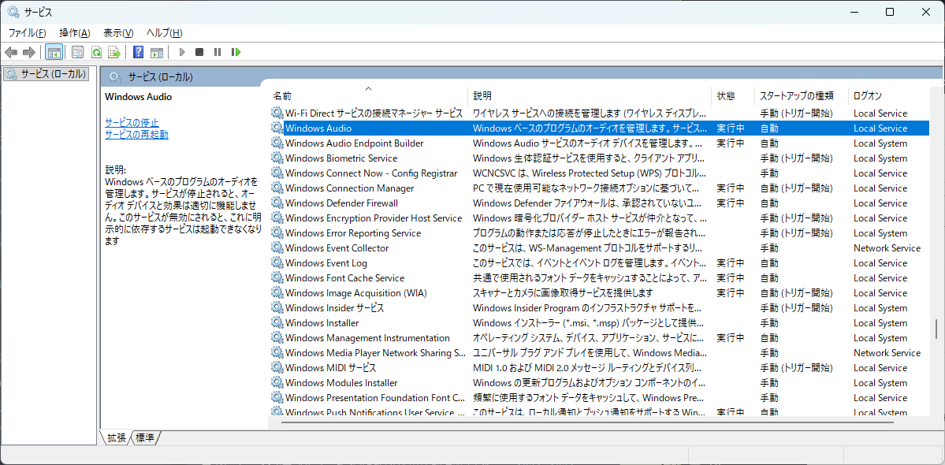The width and height of the screenshot is (945, 465).
Task: Click the サービスの再起動 link
Action: pyautogui.click(x=136, y=134)
